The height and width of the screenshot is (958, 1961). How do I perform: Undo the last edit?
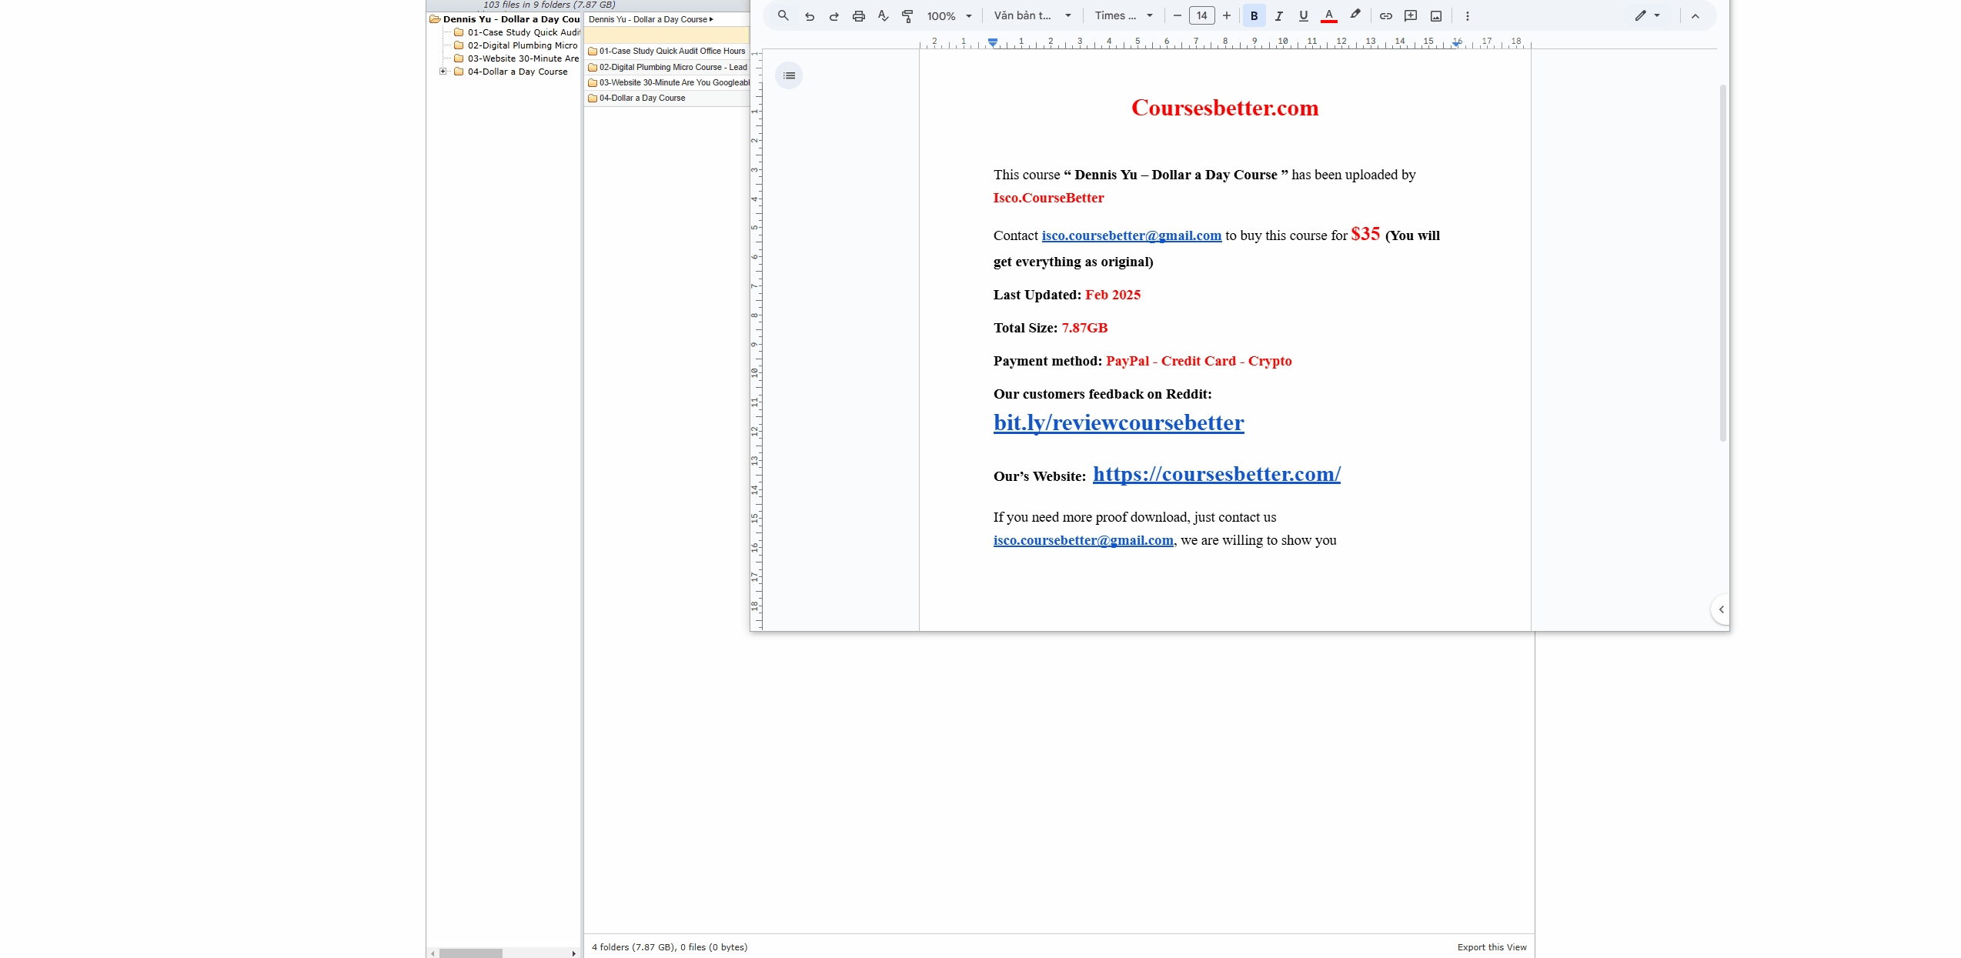809,15
